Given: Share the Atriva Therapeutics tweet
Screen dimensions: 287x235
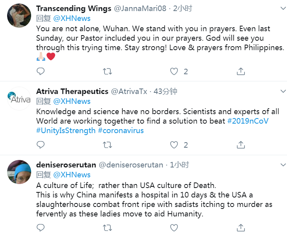Looking at the screenshot, I should [x=240, y=145].
